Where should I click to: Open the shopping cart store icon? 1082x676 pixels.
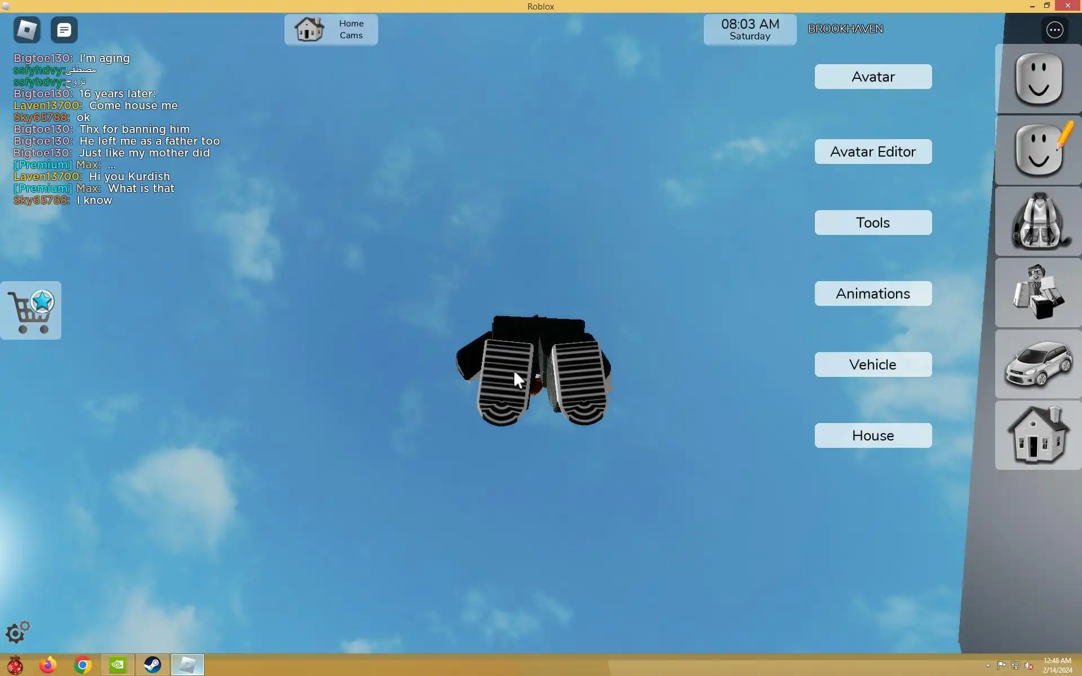point(31,310)
